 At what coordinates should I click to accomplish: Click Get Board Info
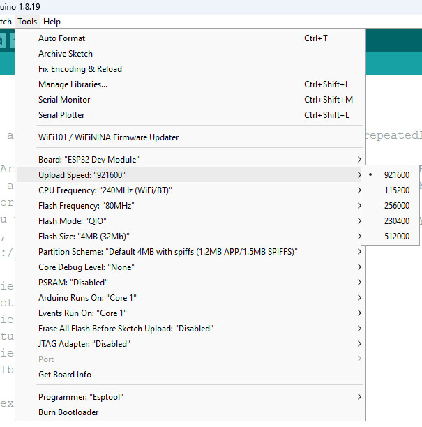65,375
